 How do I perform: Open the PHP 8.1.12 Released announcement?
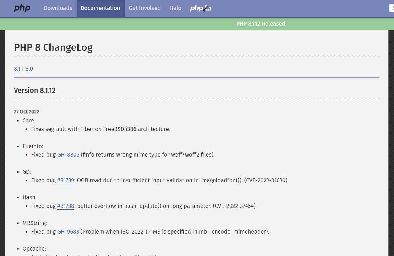click(261, 24)
